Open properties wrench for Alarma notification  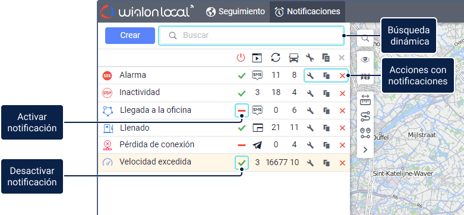(310, 75)
